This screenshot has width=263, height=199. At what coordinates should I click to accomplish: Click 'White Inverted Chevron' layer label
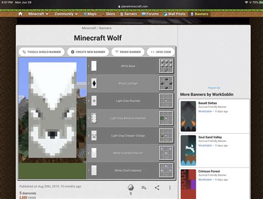[128, 153]
